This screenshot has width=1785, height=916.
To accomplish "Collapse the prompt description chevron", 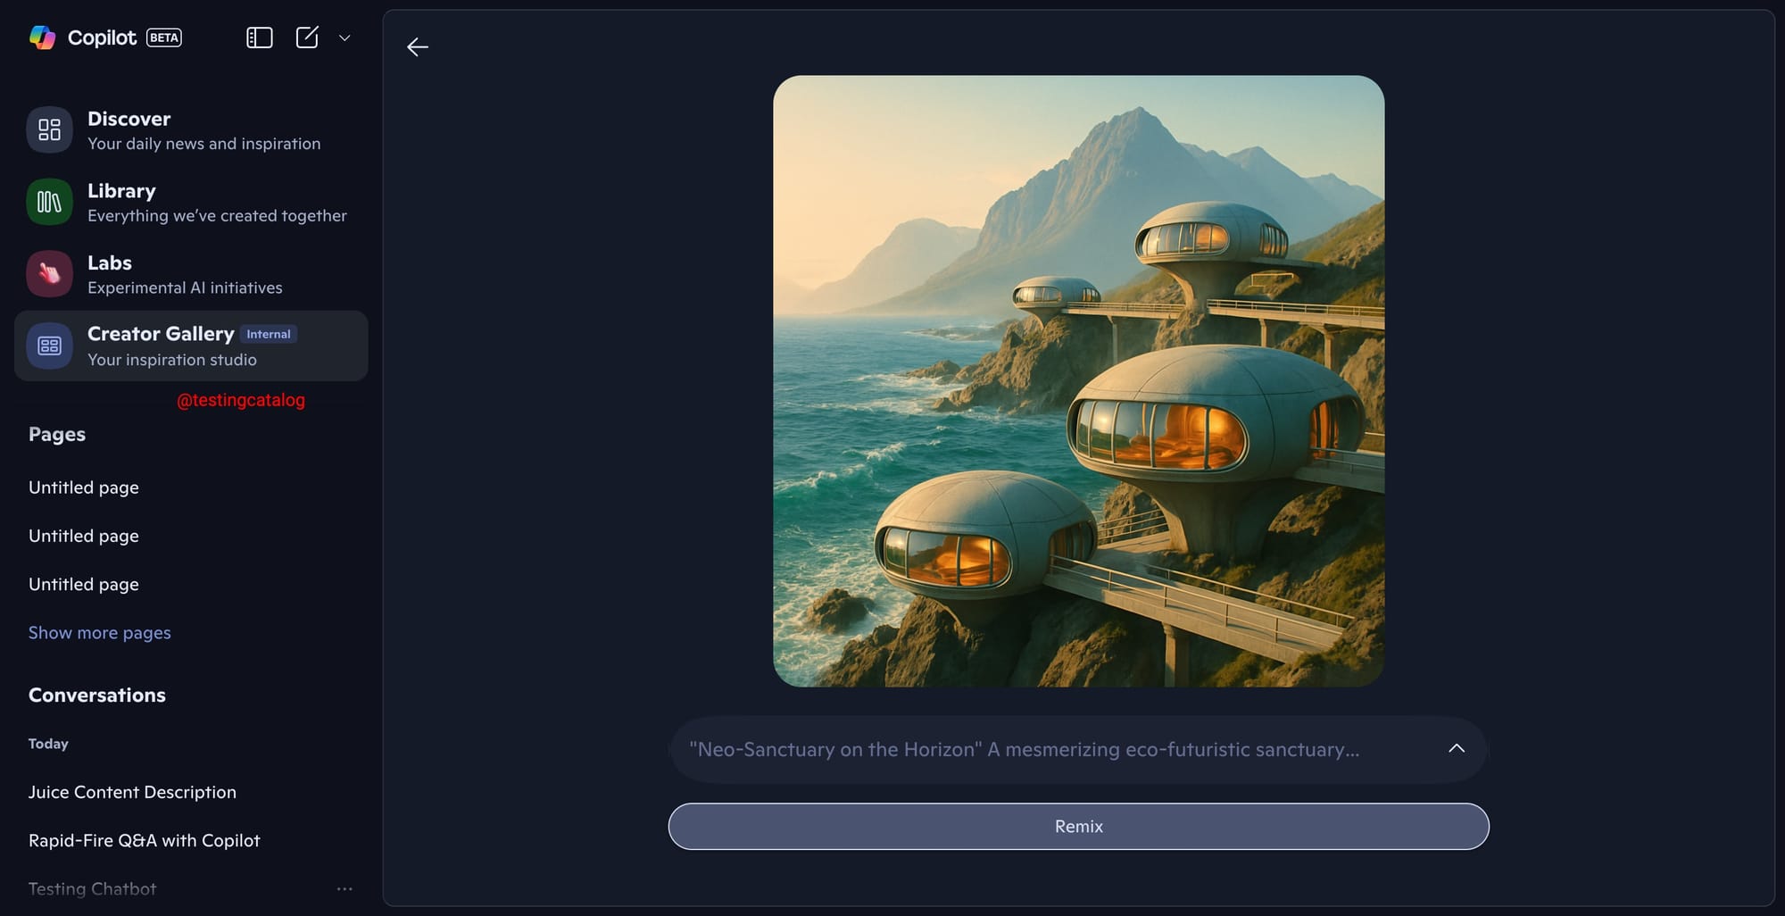I will click(1456, 749).
